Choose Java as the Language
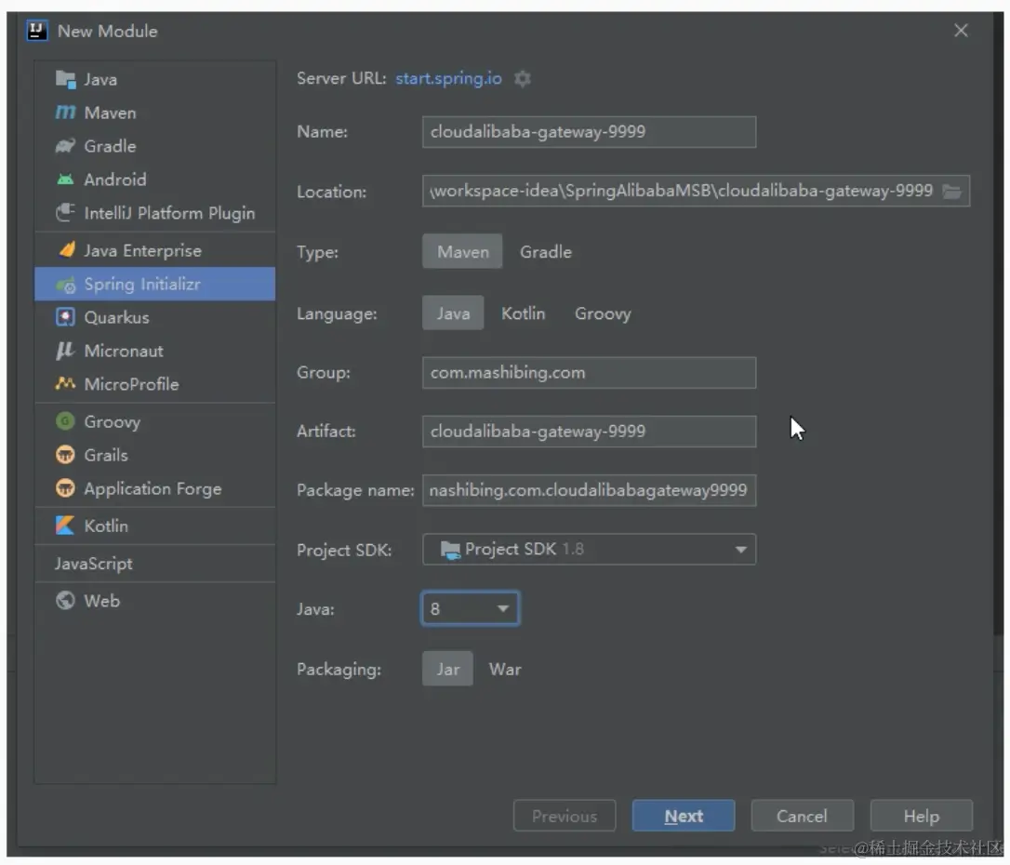1010x865 pixels. [453, 313]
